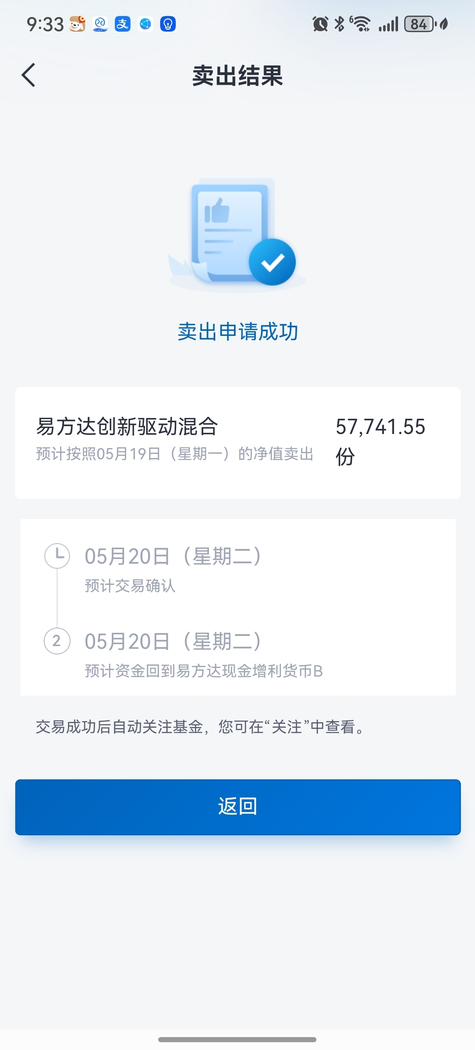Viewport: 475px width, 1050px height.
Task: Tap the 预计交易确认 timeline entry
Action: (x=130, y=586)
